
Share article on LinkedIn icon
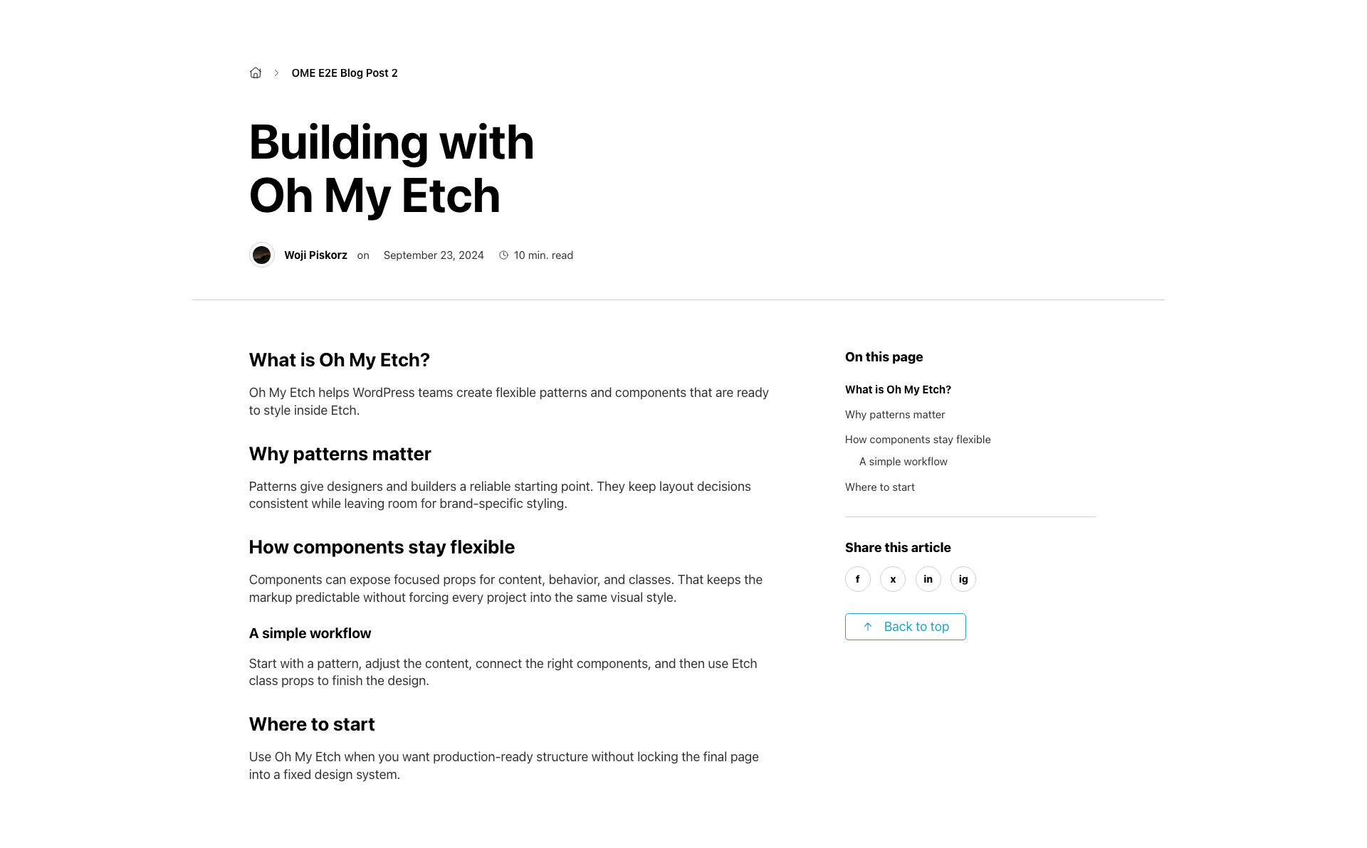point(928,579)
